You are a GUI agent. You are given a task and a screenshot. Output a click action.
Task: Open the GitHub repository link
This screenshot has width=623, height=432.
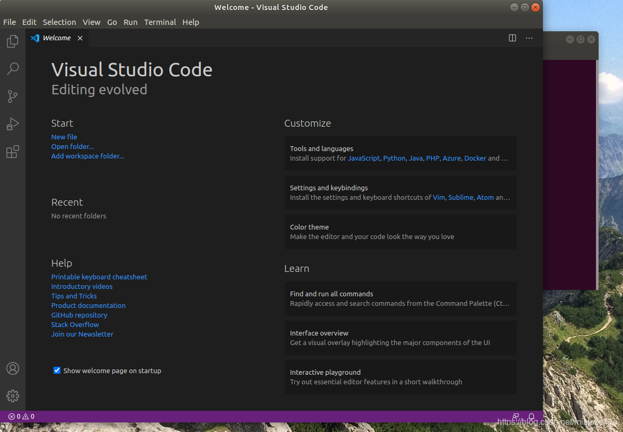pos(79,315)
